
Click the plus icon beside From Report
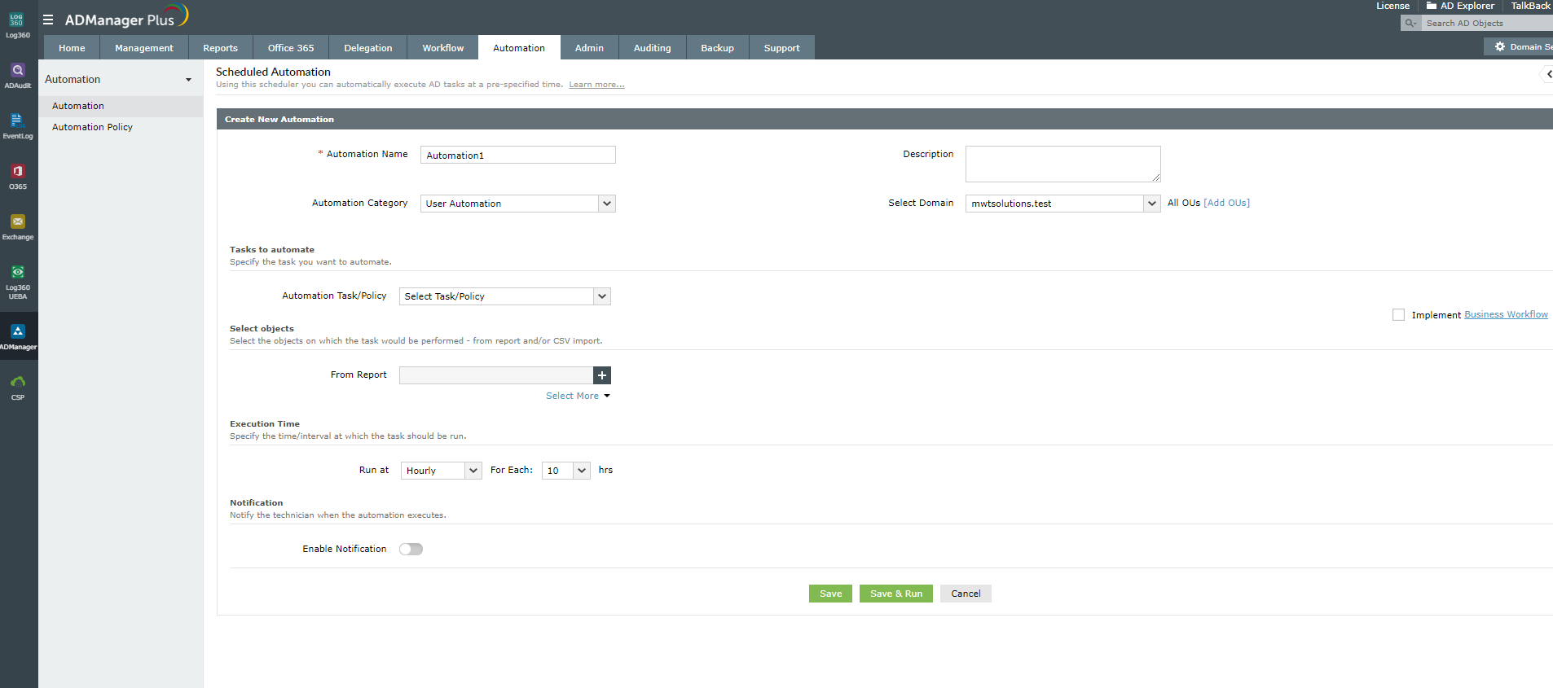point(602,375)
